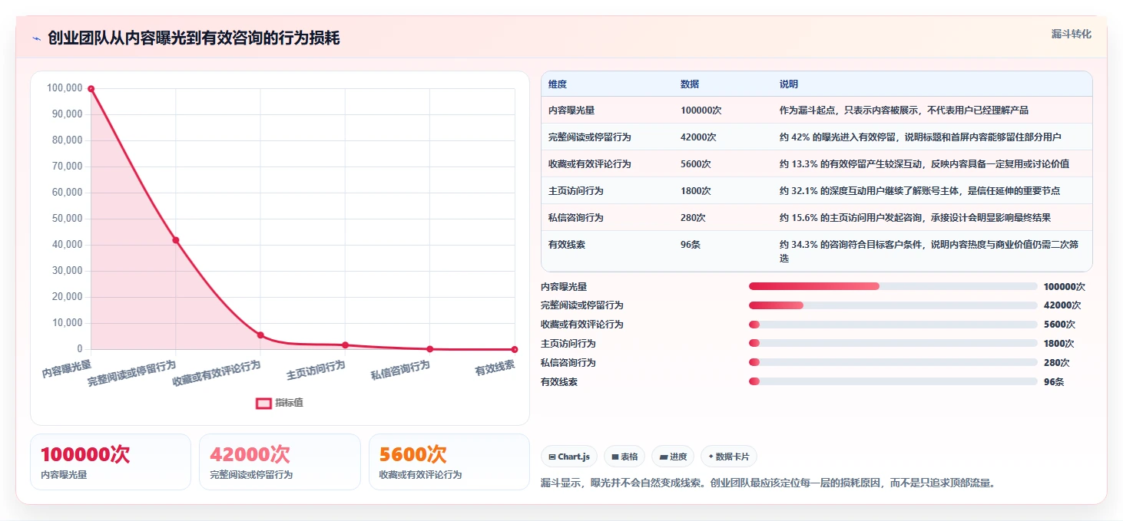The height and width of the screenshot is (521, 1123).
Task: Click the 漏斗转化 label in header
Action: (x=1071, y=35)
